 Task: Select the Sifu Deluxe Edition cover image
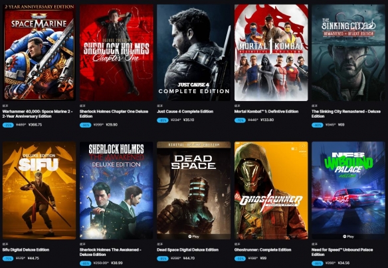click(39, 190)
